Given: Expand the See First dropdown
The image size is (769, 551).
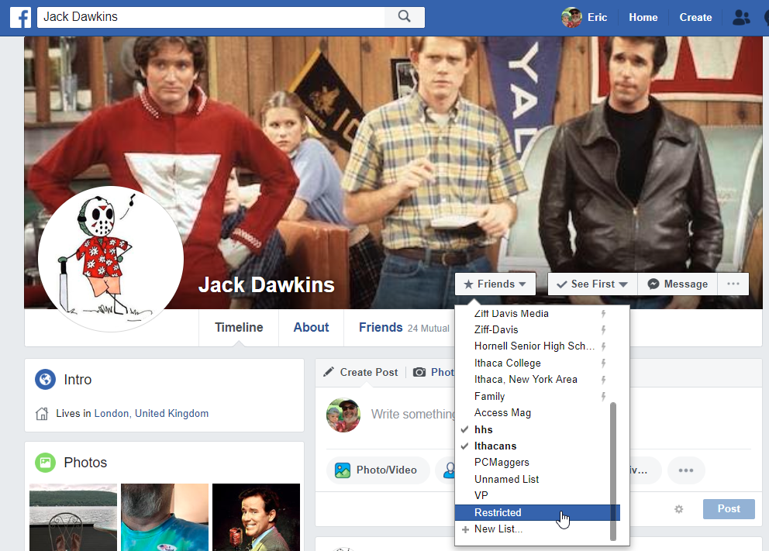Looking at the screenshot, I should (592, 284).
